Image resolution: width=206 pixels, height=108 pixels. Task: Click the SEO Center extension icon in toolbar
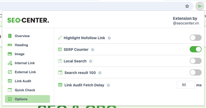[200, 6]
